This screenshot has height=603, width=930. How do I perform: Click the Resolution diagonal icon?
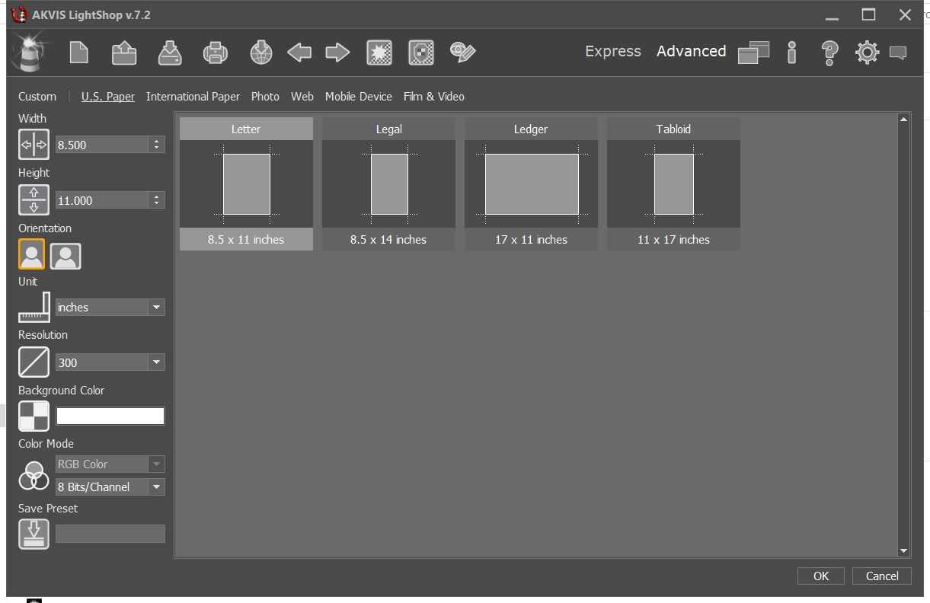pyautogui.click(x=34, y=362)
